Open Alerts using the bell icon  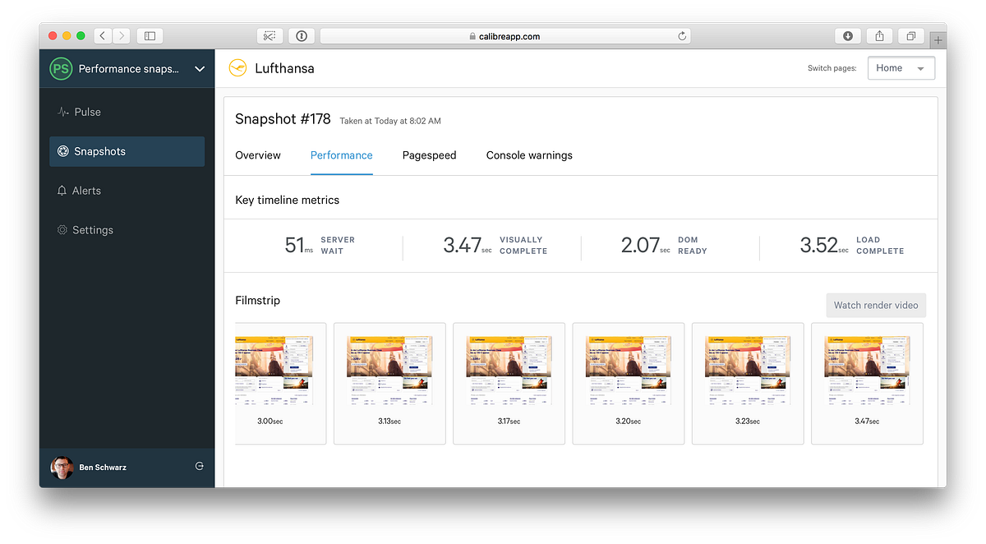[x=61, y=190]
